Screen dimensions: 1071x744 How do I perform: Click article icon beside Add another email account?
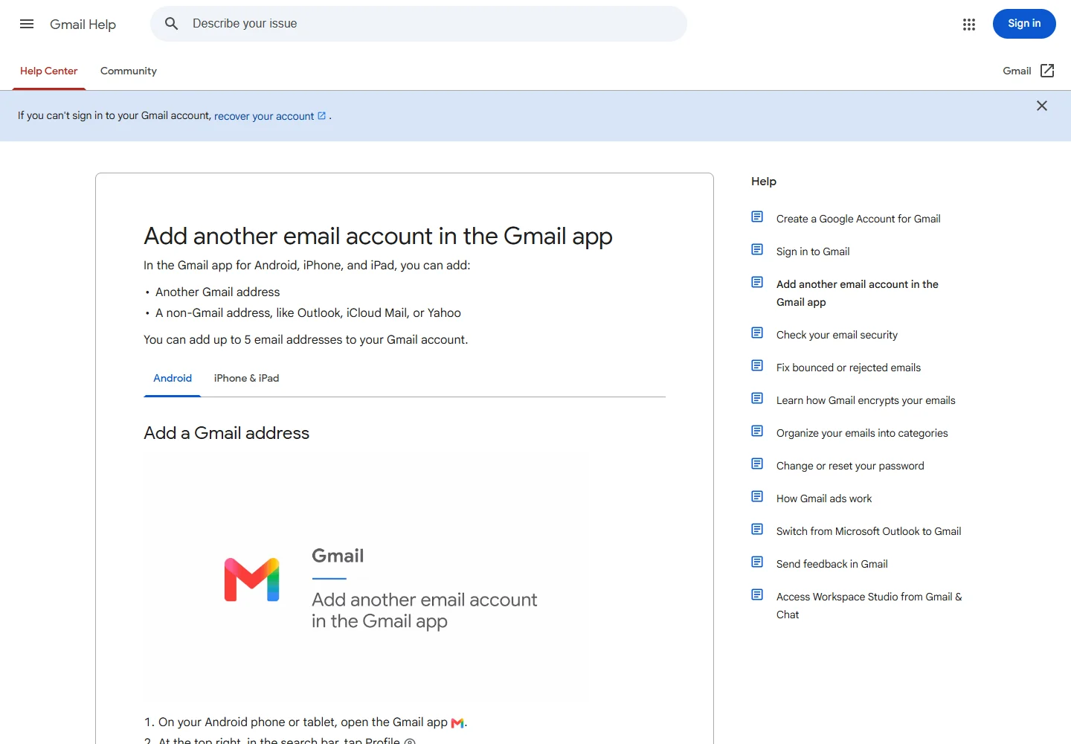757,282
